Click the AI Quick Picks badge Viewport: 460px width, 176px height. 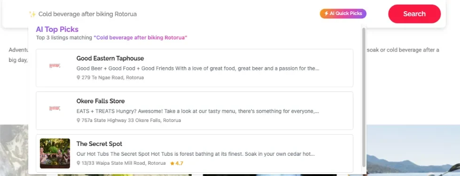click(x=343, y=14)
